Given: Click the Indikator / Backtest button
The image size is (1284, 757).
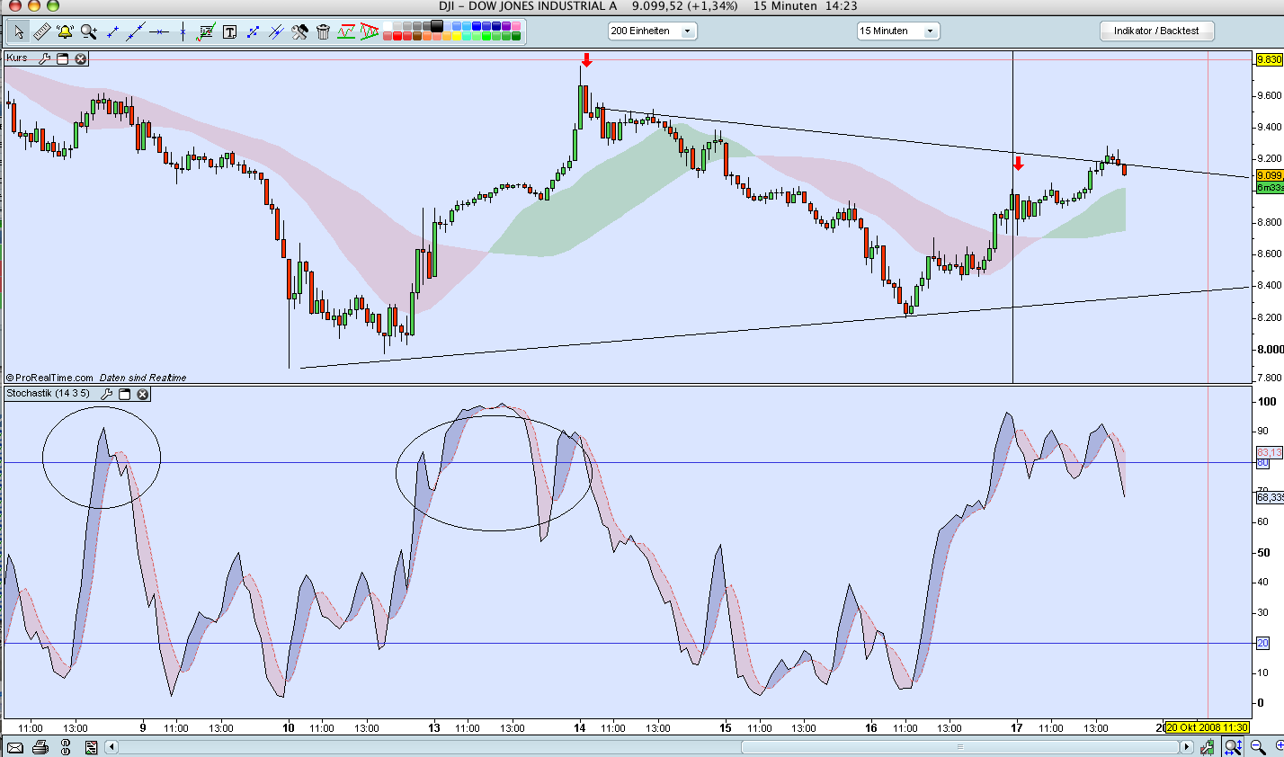Looking at the screenshot, I should [x=1156, y=31].
